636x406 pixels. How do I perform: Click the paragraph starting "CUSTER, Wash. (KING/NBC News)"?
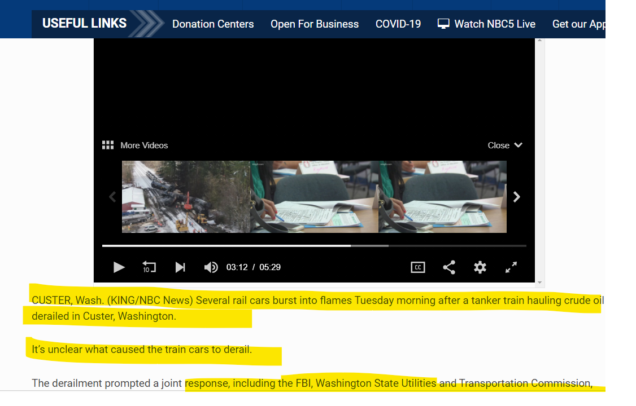(x=318, y=308)
